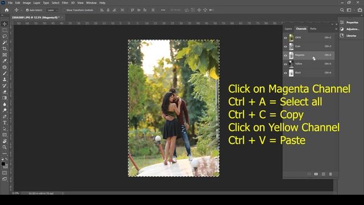Select the Rectangular Marquee tool
Image resolution: width=364 pixels, height=205 pixels.
tap(5, 30)
